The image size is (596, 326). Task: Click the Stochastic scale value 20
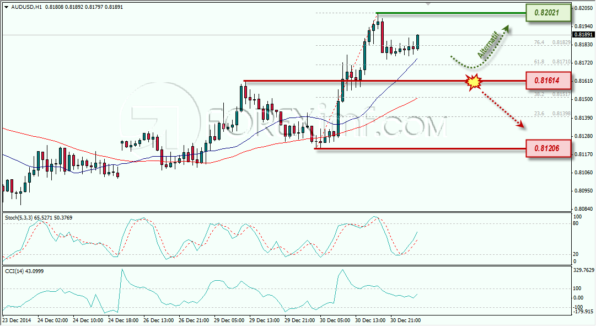576,254
